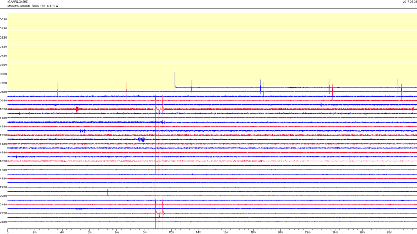Screen dimensions: 417x234
Task: Select the 19:30 time label
Action: [3, 187]
